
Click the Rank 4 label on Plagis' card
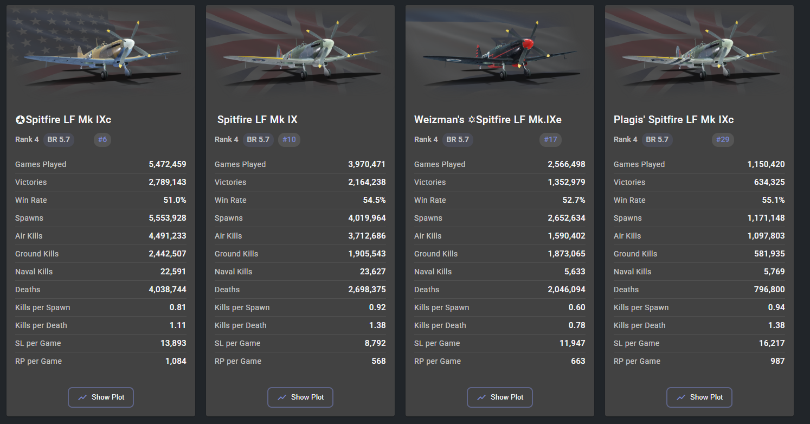coord(625,139)
